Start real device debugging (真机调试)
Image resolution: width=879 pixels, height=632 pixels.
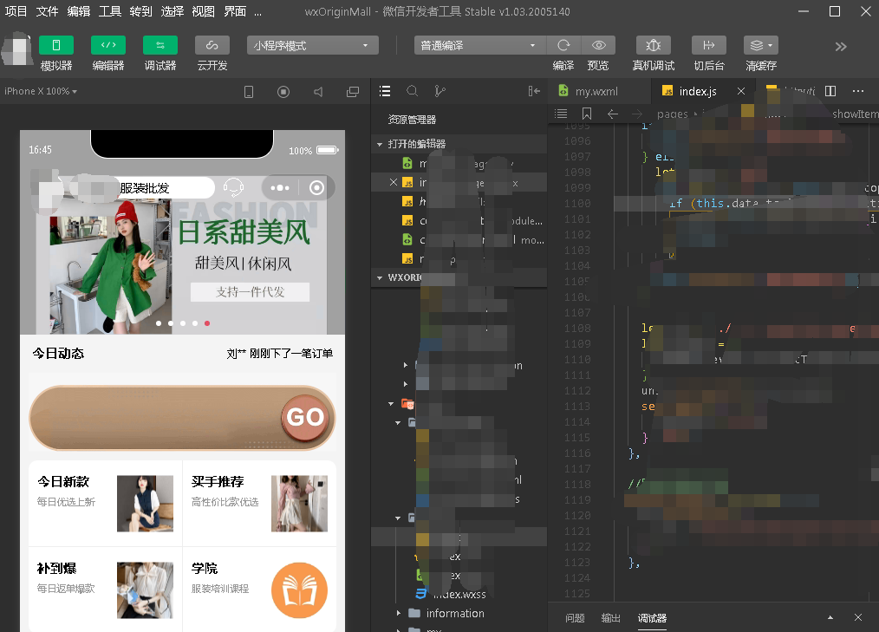coord(653,45)
